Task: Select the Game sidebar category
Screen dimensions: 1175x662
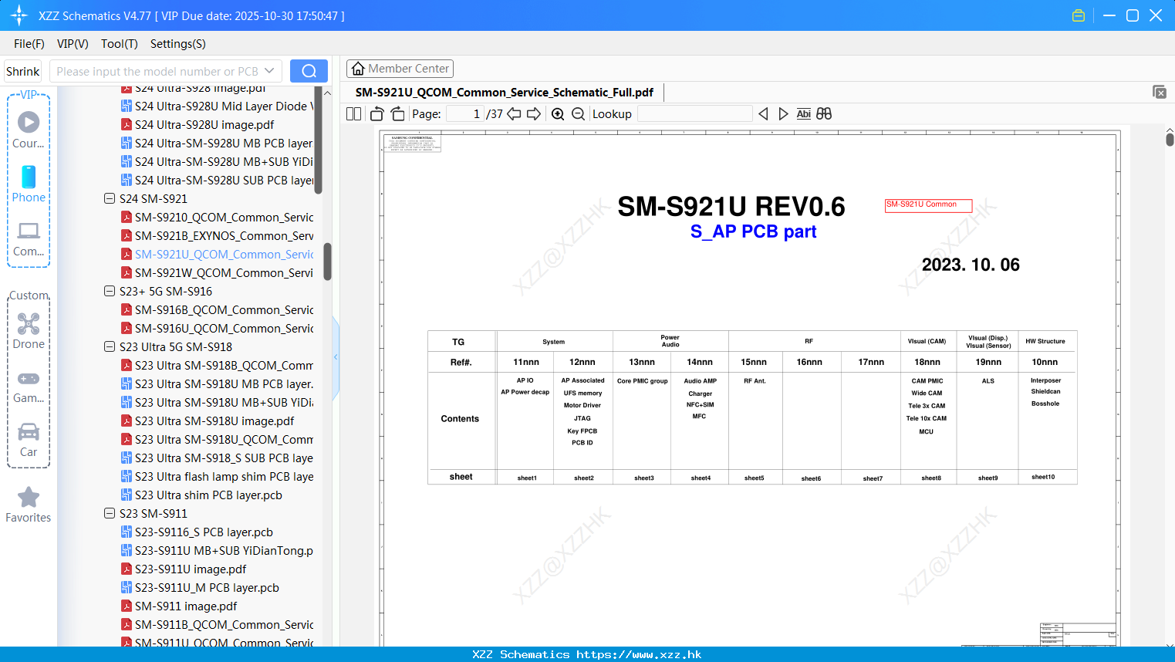Action: click(29, 387)
